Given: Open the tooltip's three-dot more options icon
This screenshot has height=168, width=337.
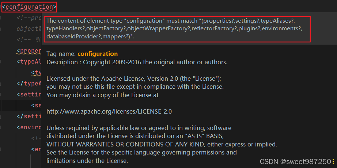Looking at the screenshot, I should coord(333,161).
